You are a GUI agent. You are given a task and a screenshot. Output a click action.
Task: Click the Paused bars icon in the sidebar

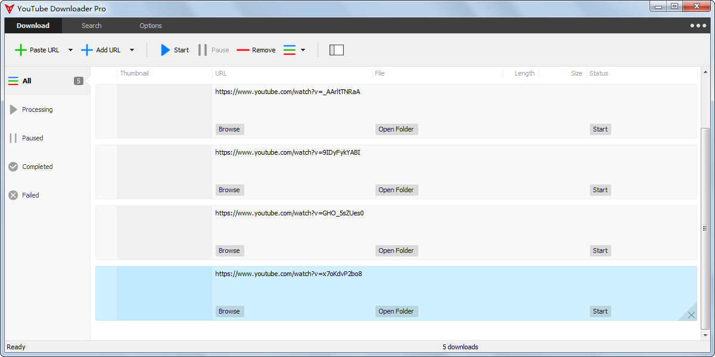13,138
